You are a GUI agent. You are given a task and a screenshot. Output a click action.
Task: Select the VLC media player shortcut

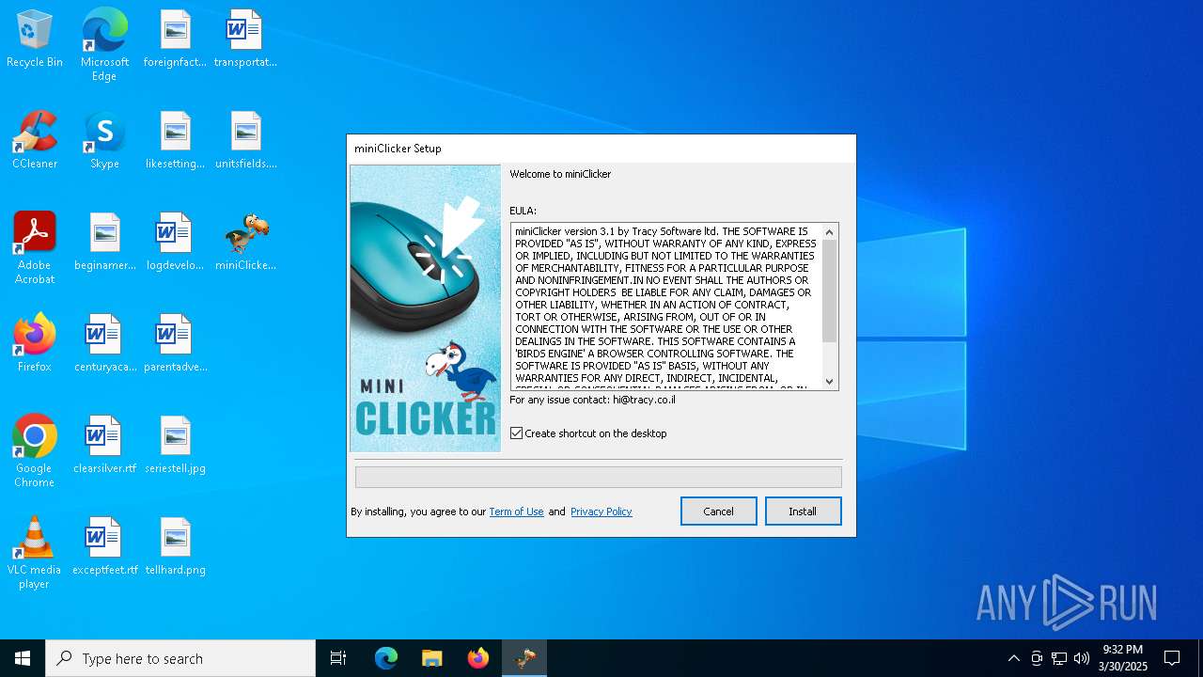pos(35,553)
